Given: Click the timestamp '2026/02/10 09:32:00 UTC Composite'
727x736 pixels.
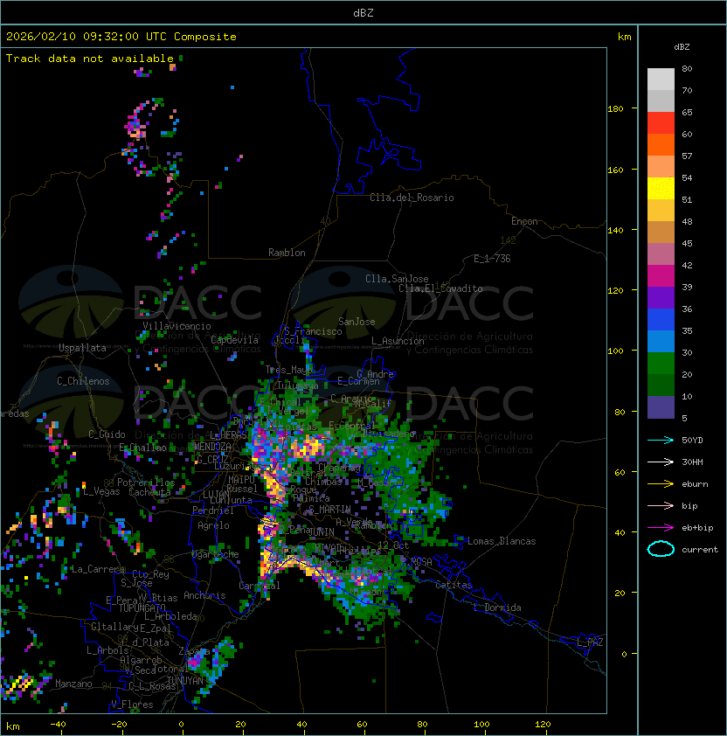Looking at the screenshot, I should [121, 37].
